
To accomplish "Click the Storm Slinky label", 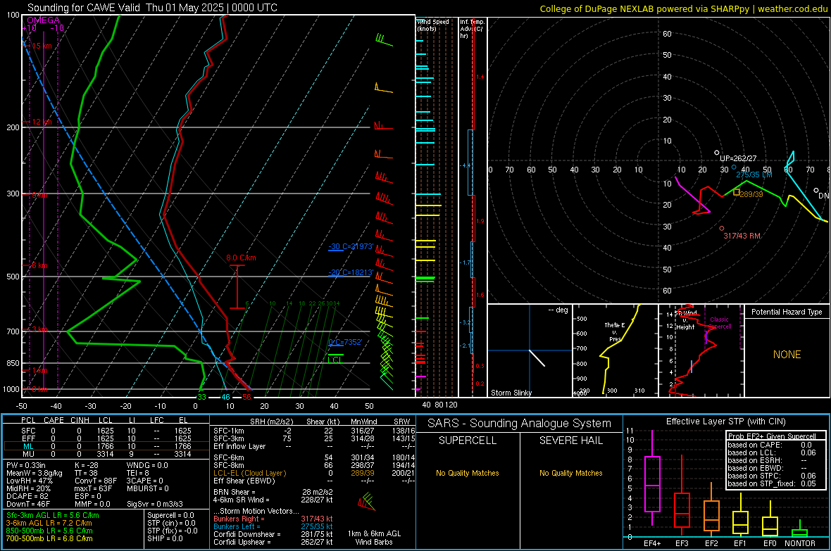I will point(511,393).
